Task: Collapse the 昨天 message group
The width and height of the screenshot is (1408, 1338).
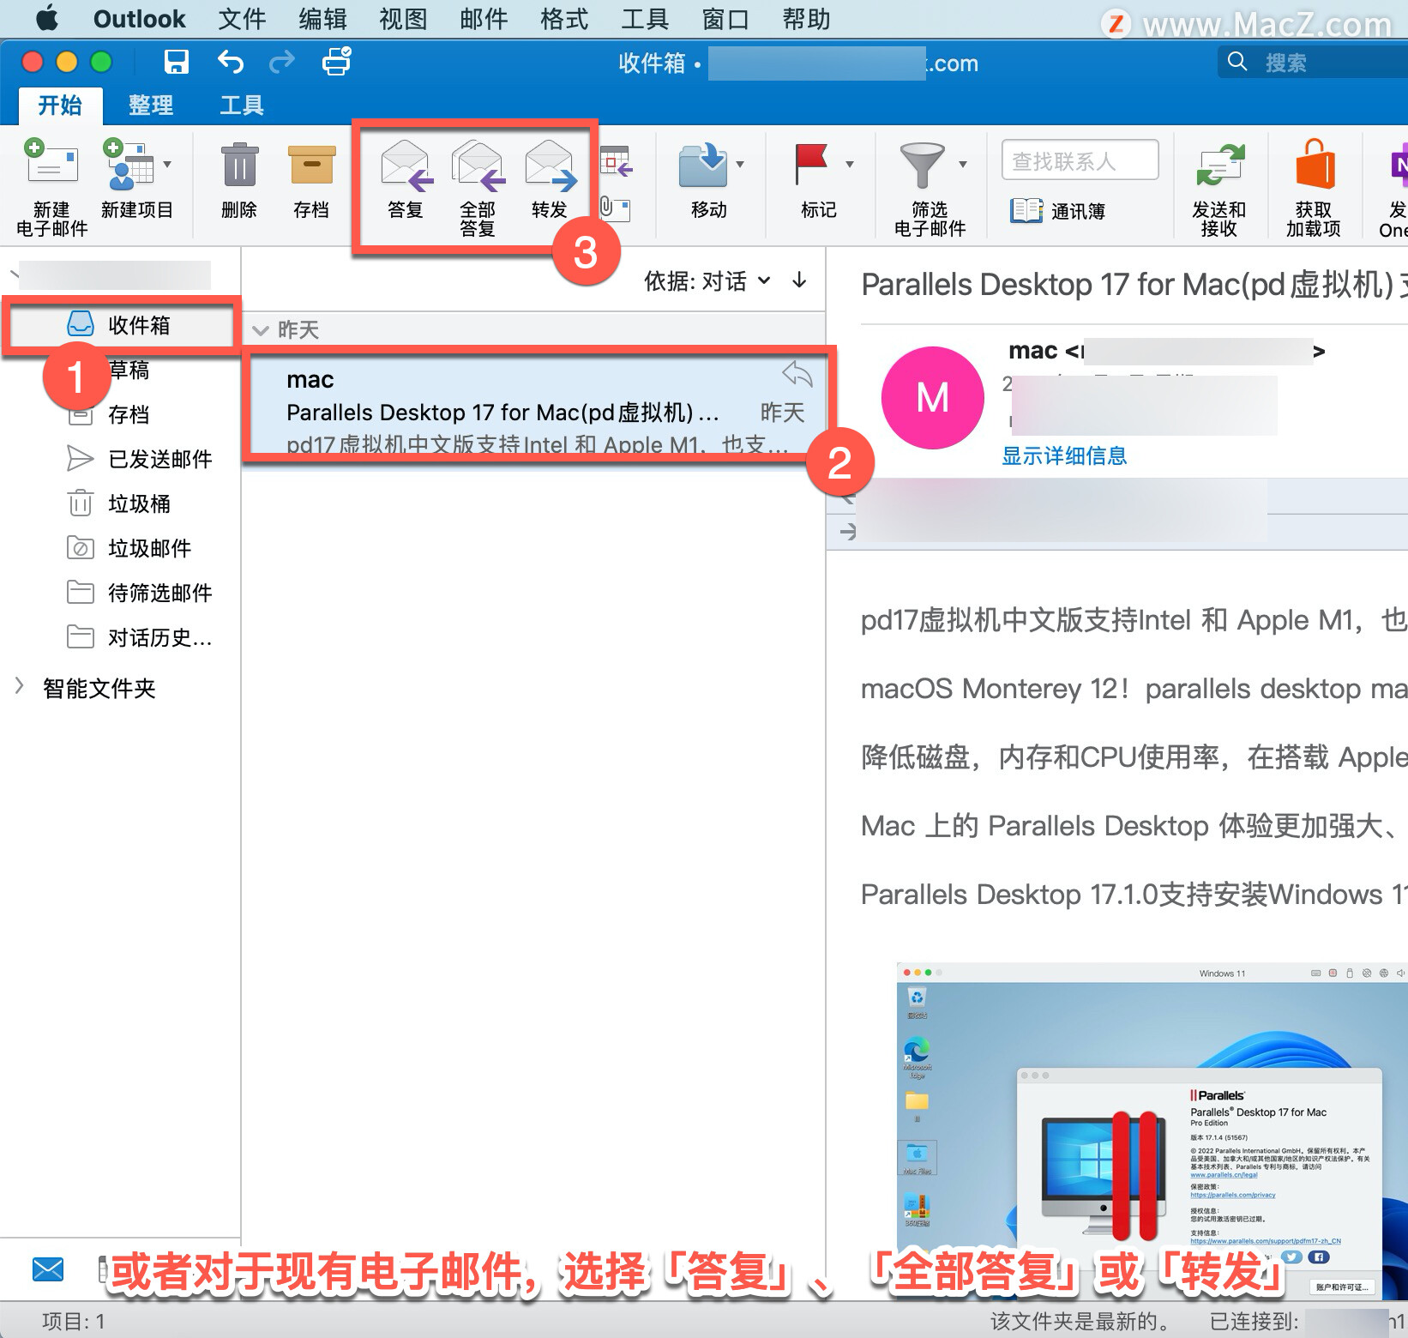Action: coord(261,330)
